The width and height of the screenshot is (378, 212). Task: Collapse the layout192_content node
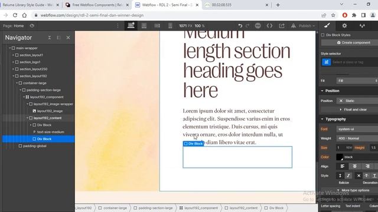point(27,118)
